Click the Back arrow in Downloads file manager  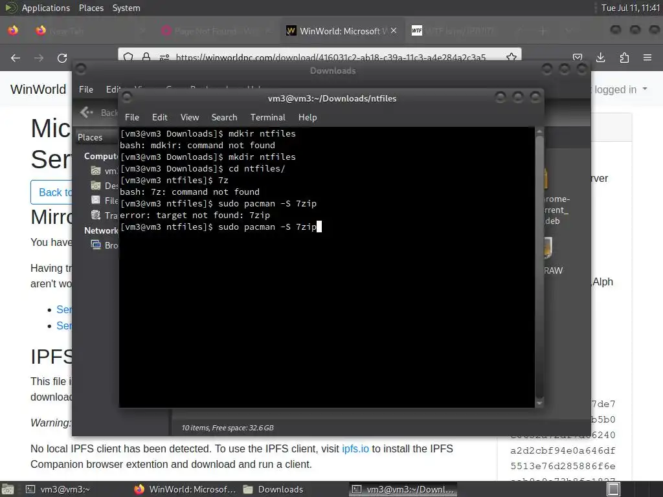pos(87,113)
